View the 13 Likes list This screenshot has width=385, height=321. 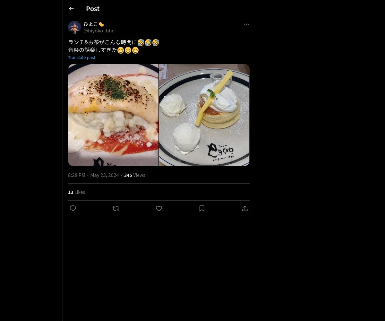tap(76, 192)
